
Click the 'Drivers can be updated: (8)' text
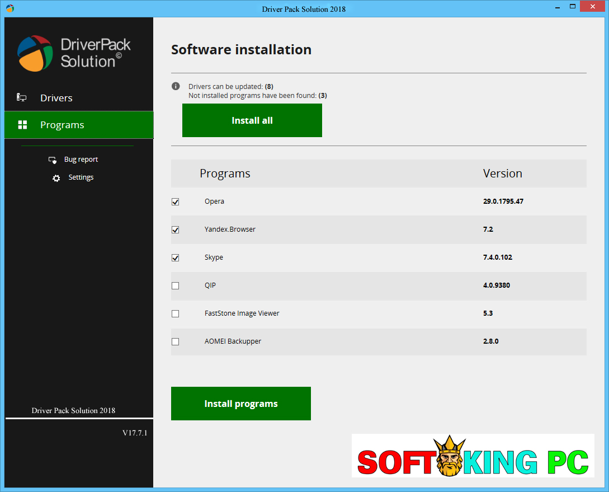tap(231, 86)
